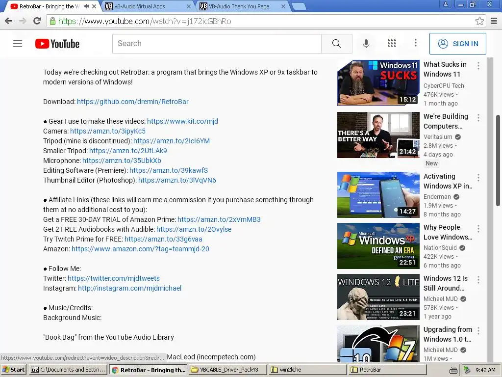The height and width of the screenshot is (377, 502).
Task: Open kit.co/mjd gear link
Action: pyautogui.click(x=182, y=121)
